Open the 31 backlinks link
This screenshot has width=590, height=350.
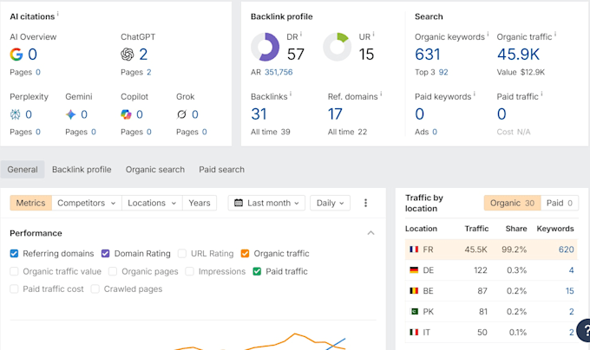click(x=259, y=114)
